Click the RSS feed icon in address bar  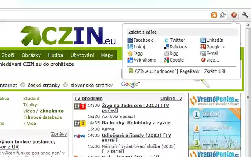[214, 15]
